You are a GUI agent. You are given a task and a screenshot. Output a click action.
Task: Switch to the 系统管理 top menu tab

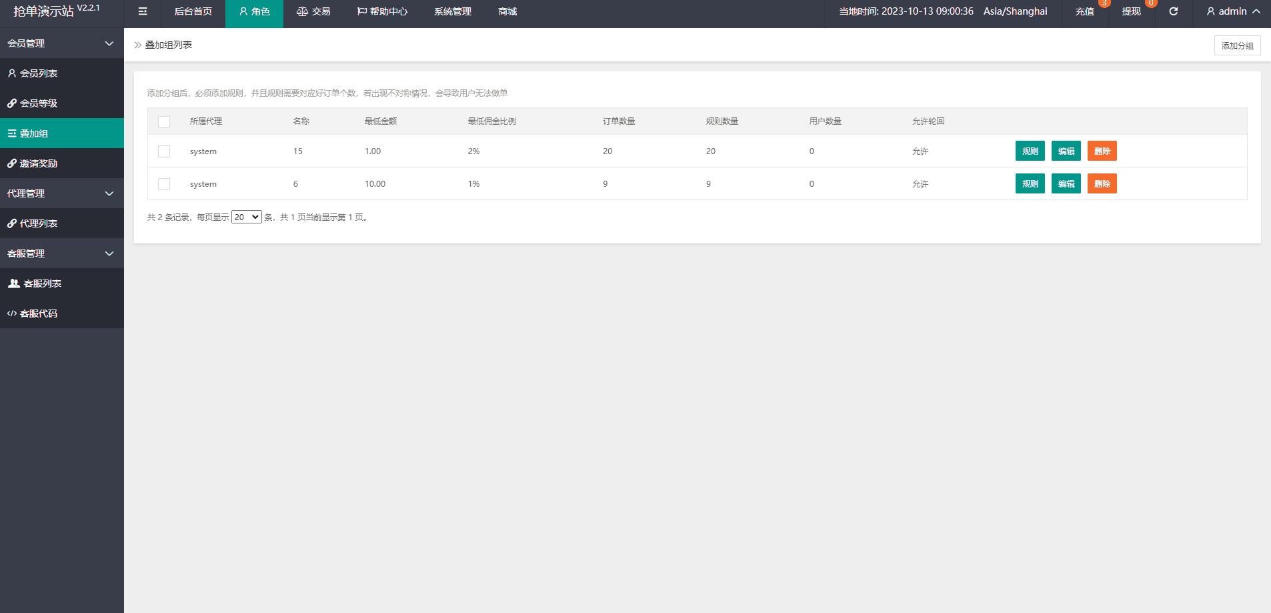tap(452, 11)
